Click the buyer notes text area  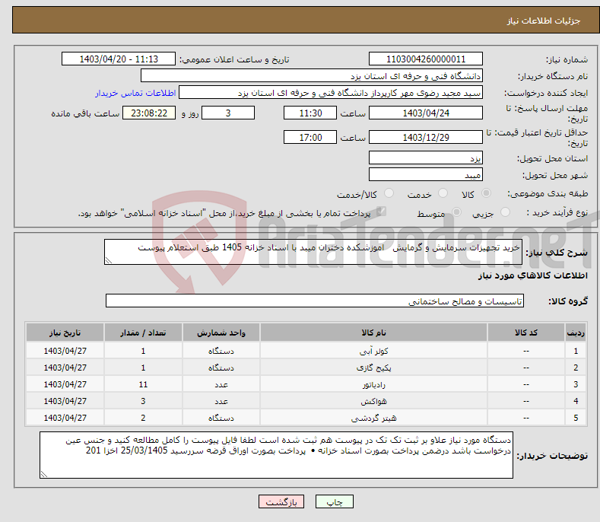[276, 455]
